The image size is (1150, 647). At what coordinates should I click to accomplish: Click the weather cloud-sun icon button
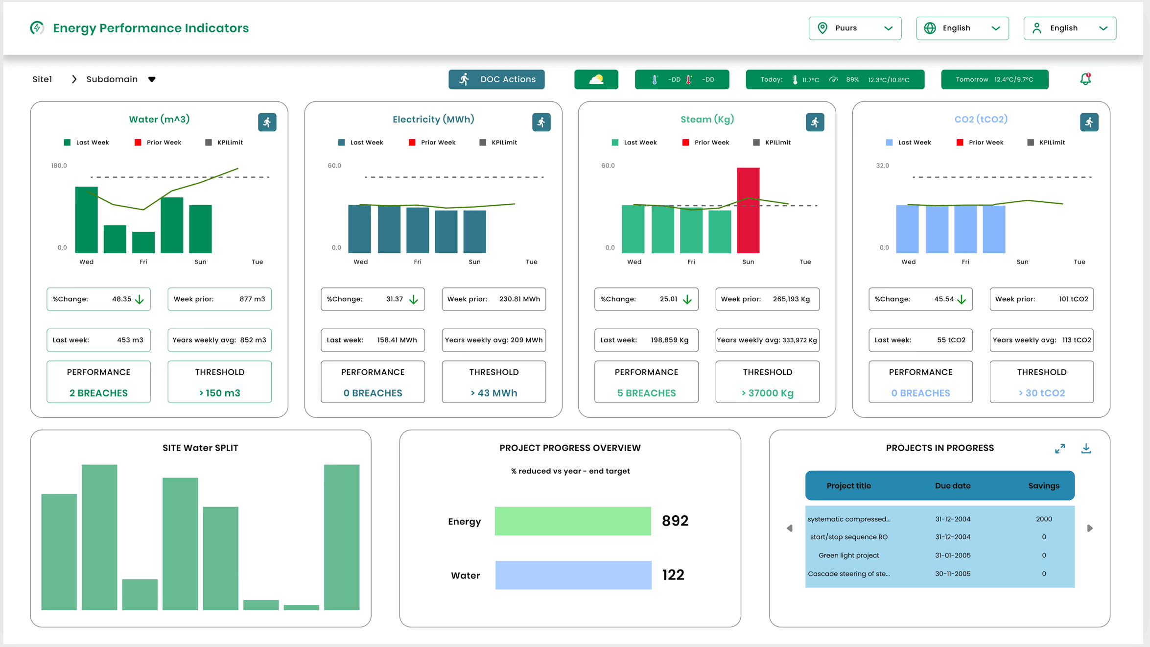596,79
